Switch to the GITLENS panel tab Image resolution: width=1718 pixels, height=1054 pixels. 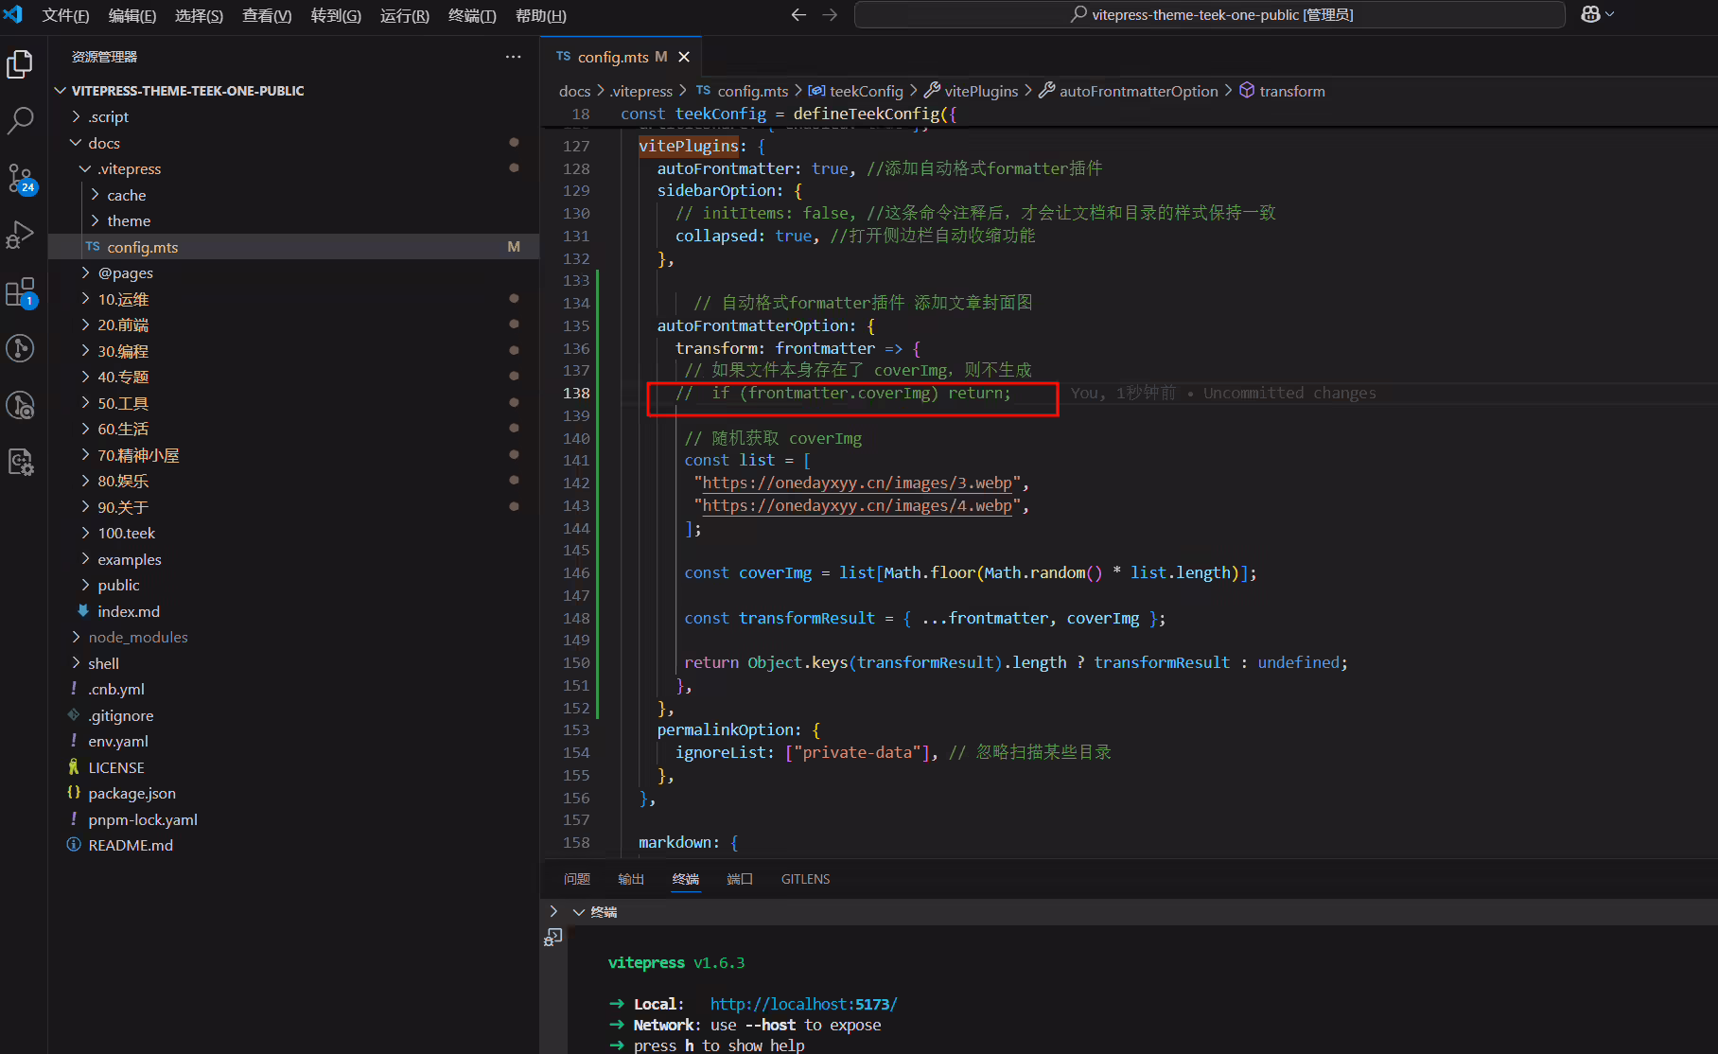coord(805,879)
